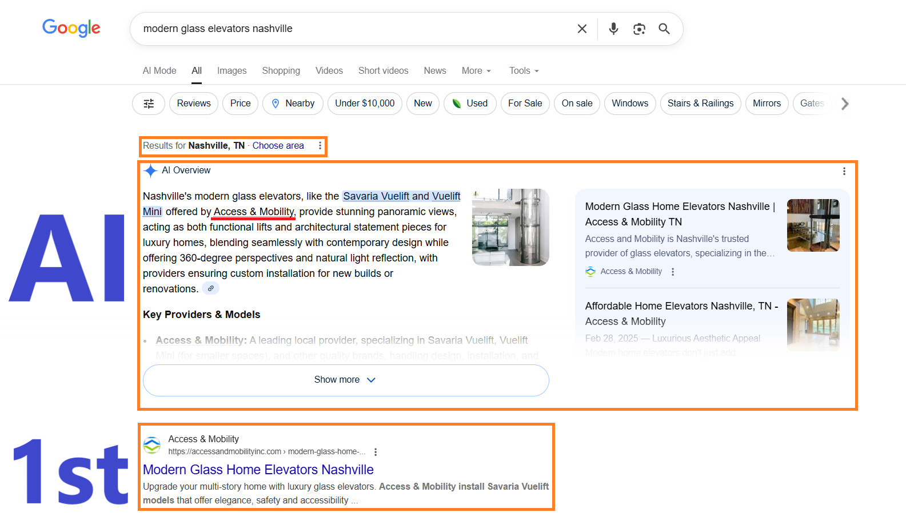Viewport: 906px width, 520px height.
Task: Click the Choose area link
Action: coord(278,146)
